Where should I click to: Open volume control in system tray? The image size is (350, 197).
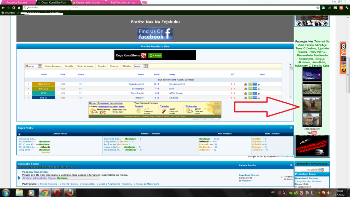[x=329, y=193]
